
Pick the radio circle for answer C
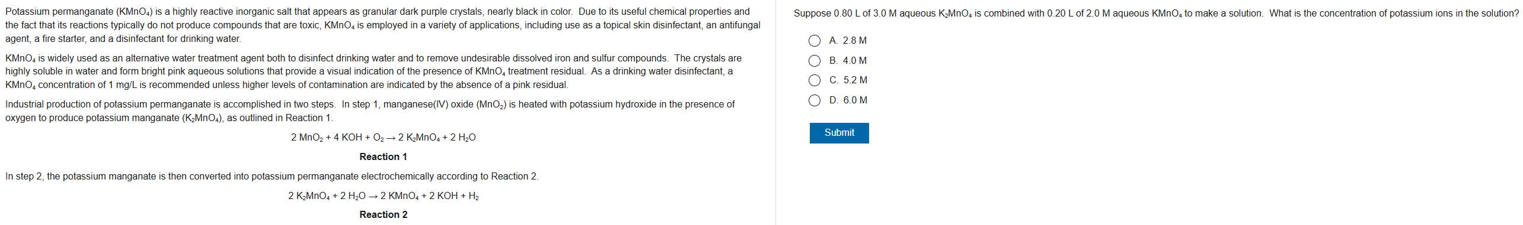click(x=815, y=80)
